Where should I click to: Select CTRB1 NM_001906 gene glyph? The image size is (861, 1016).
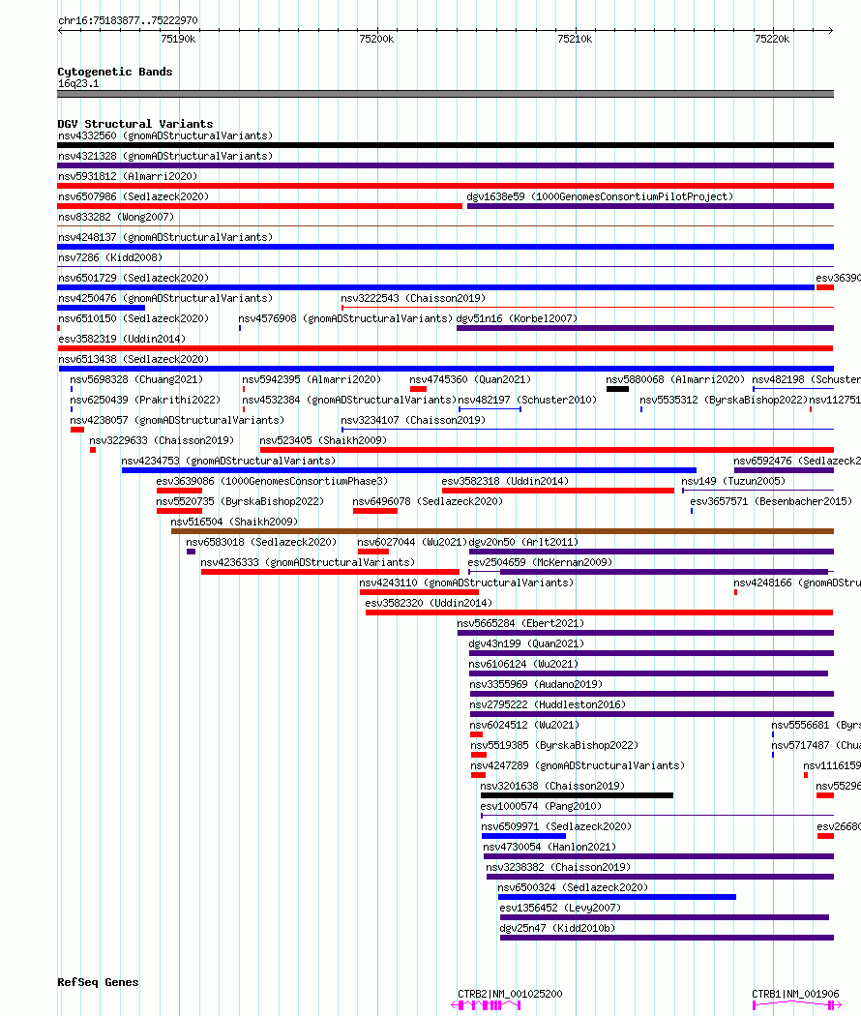point(797,1005)
